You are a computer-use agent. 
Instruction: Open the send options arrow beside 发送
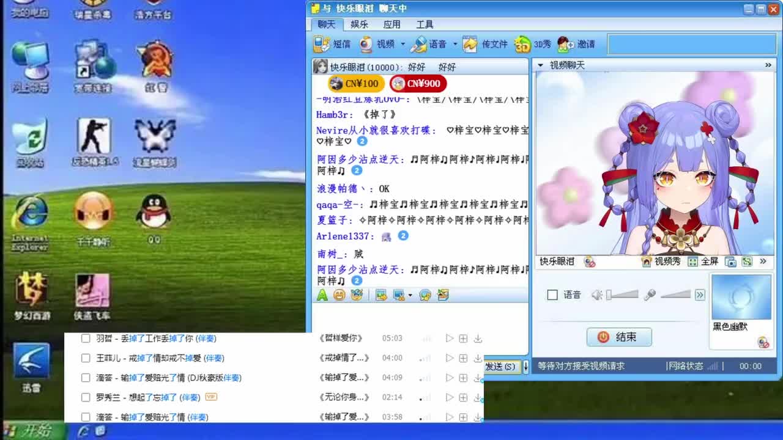pyautogui.click(x=525, y=367)
